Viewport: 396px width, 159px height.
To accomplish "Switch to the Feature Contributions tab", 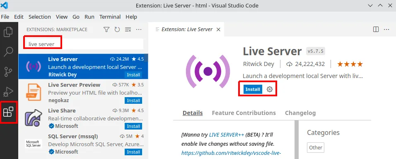I will click(244, 113).
